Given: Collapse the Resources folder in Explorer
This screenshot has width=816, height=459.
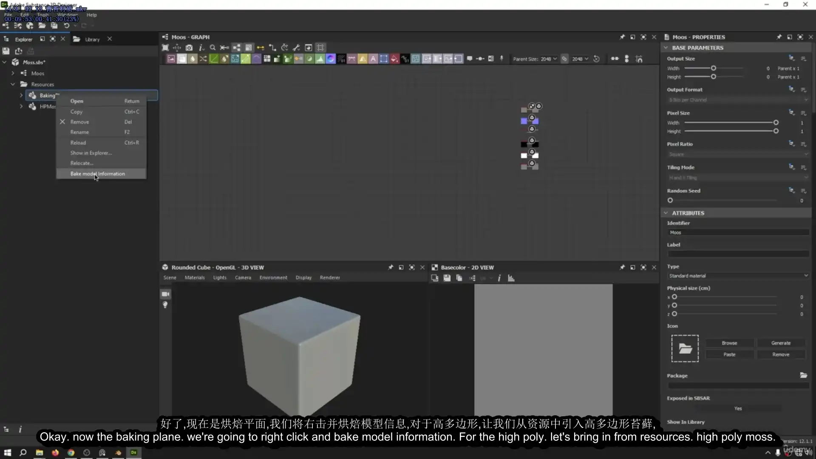Looking at the screenshot, I should [x=13, y=84].
